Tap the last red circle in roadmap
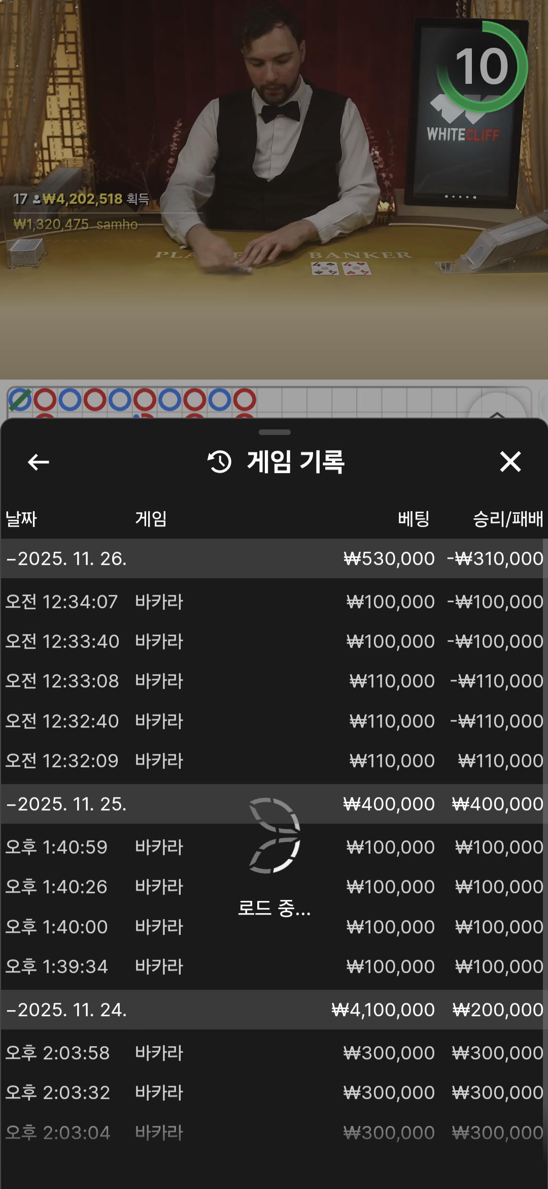548x1189 pixels. pyautogui.click(x=245, y=400)
